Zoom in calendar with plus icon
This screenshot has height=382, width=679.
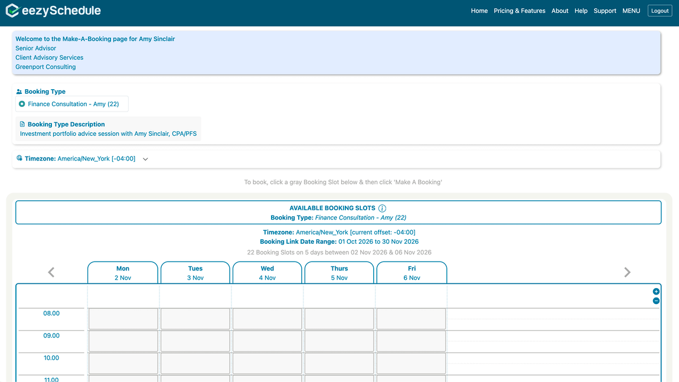click(656, 292)
